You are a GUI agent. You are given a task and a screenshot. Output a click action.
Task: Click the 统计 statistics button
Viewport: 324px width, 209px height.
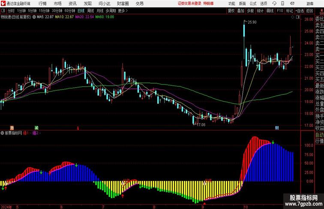tap(260, 11)
